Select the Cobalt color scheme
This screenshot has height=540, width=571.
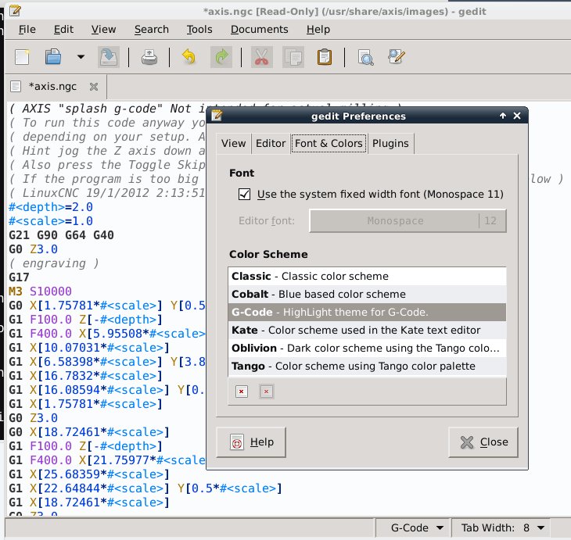(367, 294)
